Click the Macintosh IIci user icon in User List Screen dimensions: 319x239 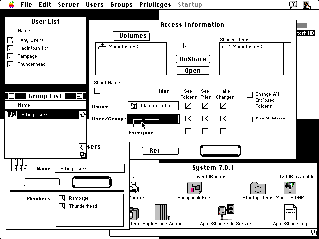pos(10,48)
